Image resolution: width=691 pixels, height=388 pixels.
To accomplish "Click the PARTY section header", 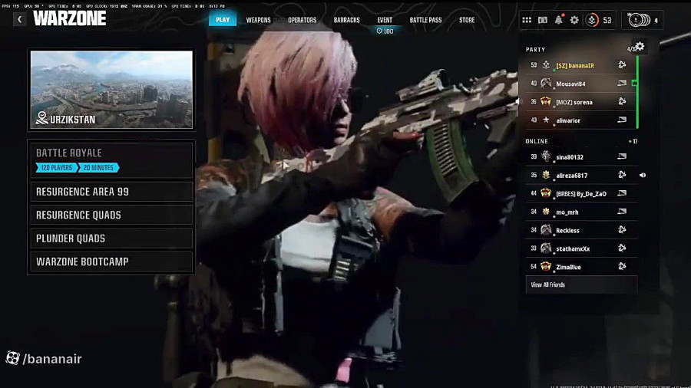I will pos(535,50).
